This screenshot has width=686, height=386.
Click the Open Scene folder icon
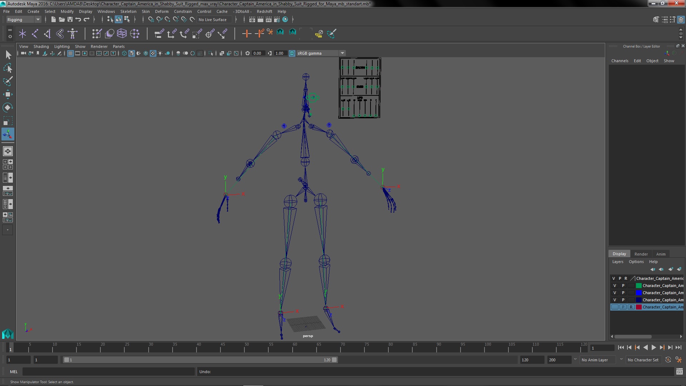[x=61, y=19]
